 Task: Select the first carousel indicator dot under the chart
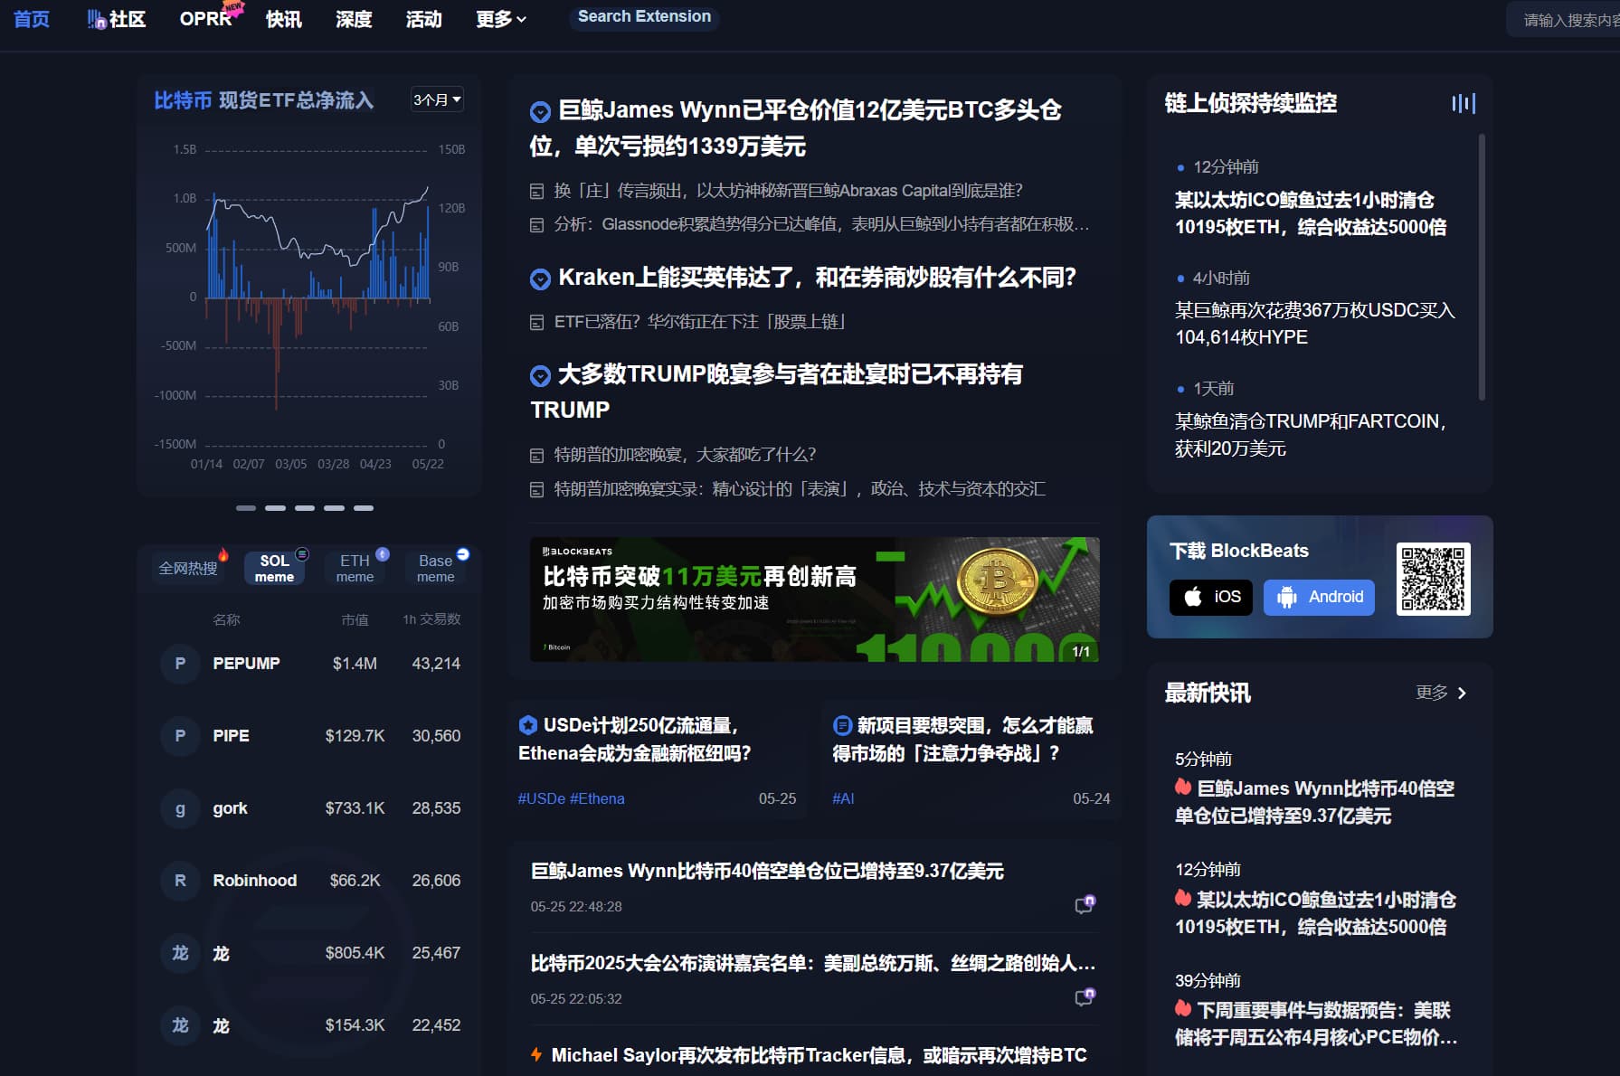[246, 508]
